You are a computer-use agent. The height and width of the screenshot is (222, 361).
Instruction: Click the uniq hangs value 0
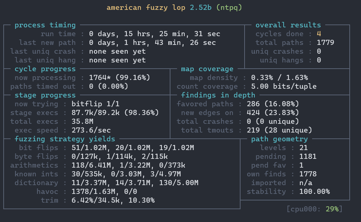tap(319, 60)
